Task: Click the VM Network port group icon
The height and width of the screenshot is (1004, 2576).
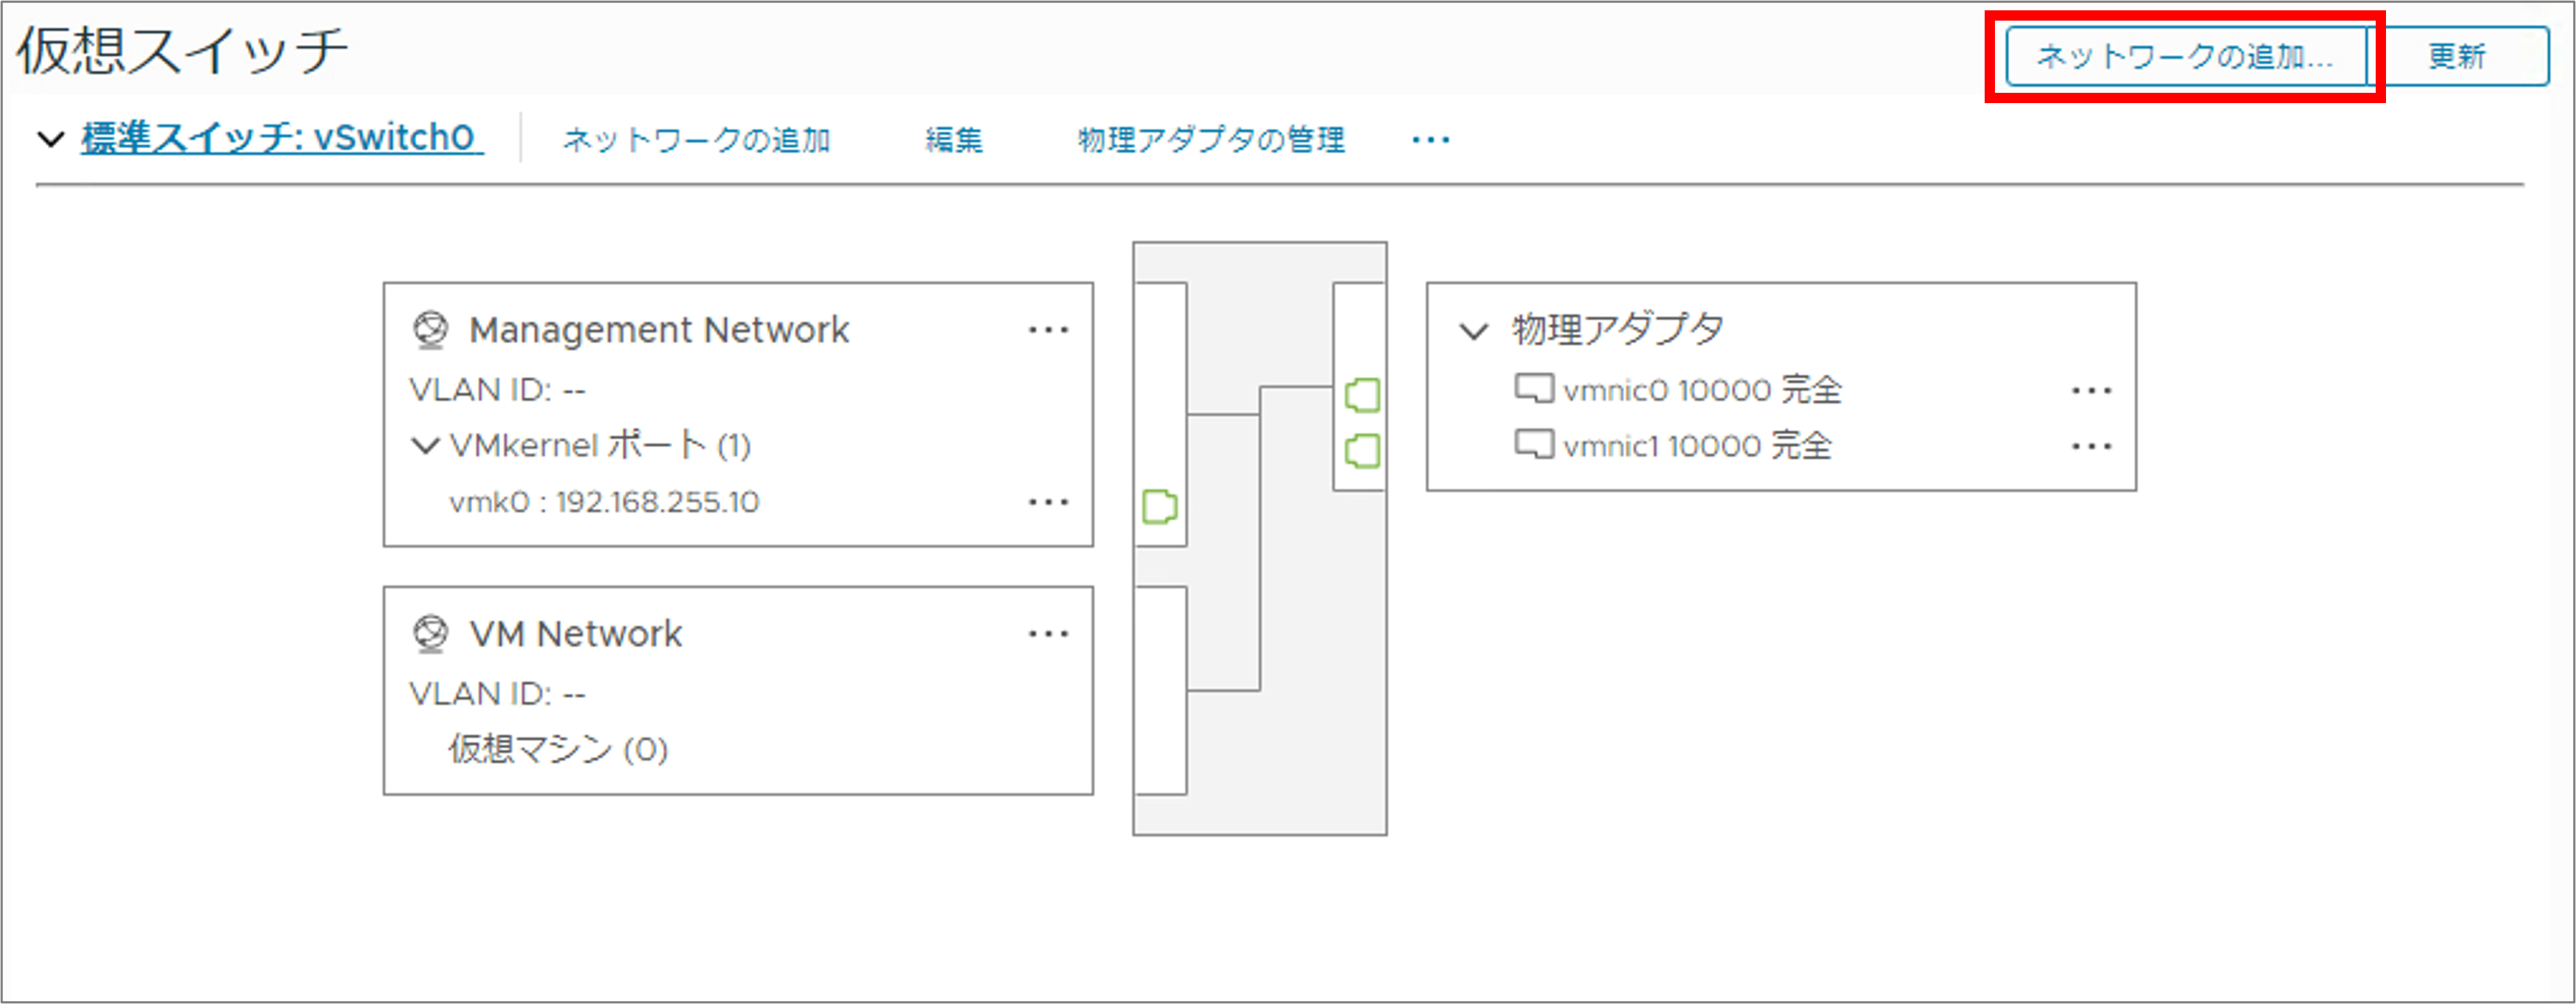Action: [x=431, y=634]
